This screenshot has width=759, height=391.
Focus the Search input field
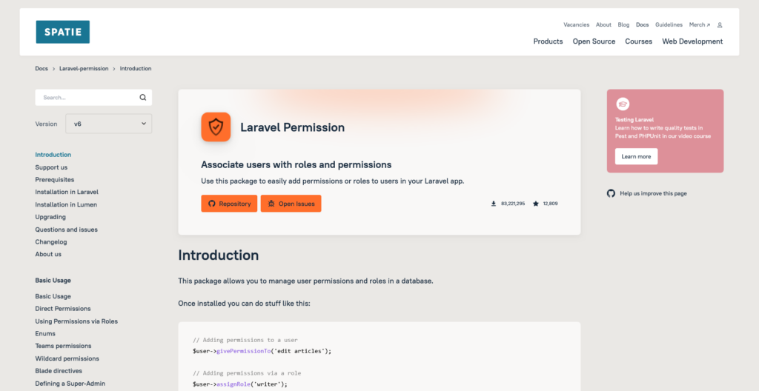(x=85, y=98)
